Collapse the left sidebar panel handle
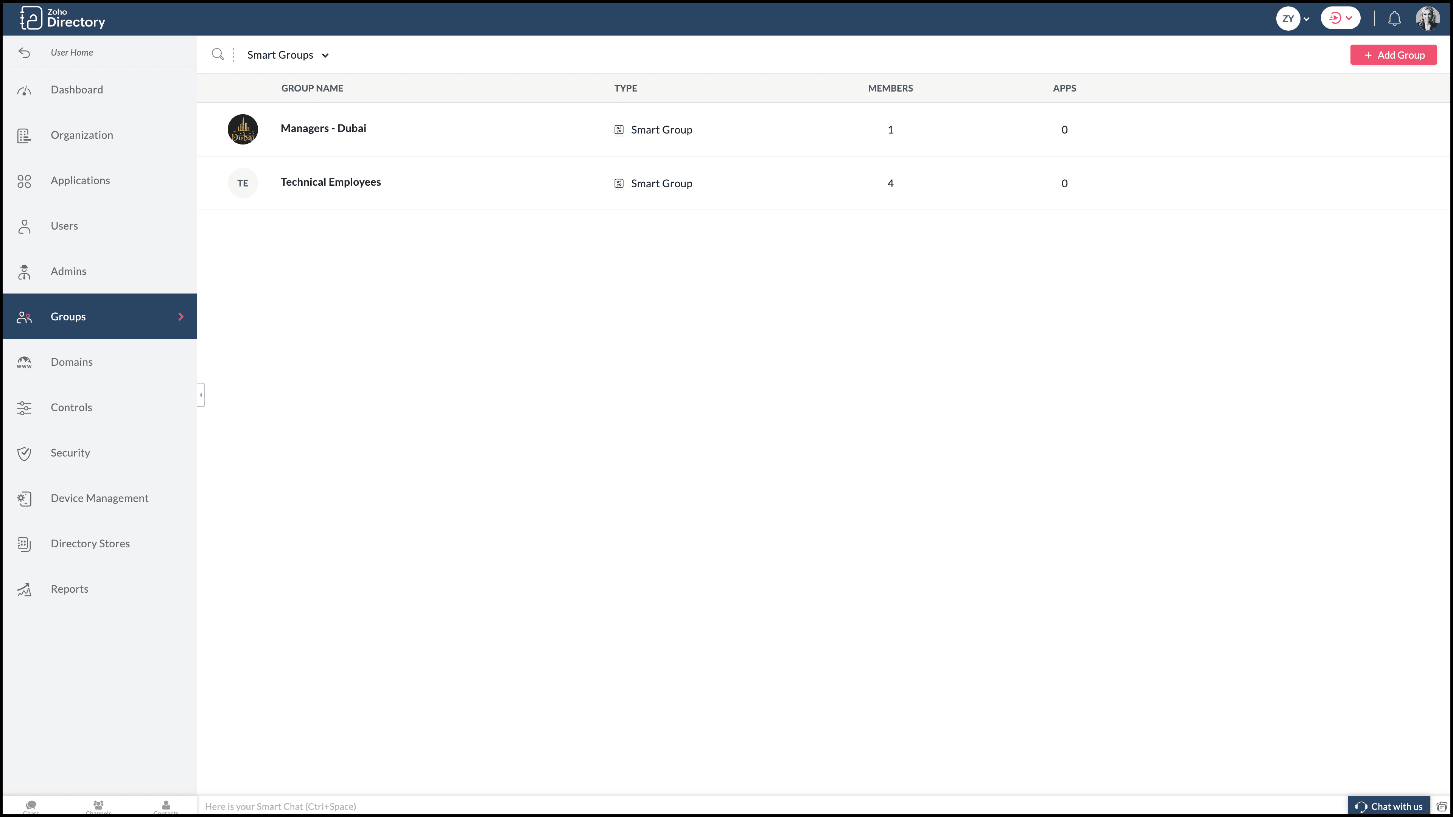 click(x=201, y=395)
